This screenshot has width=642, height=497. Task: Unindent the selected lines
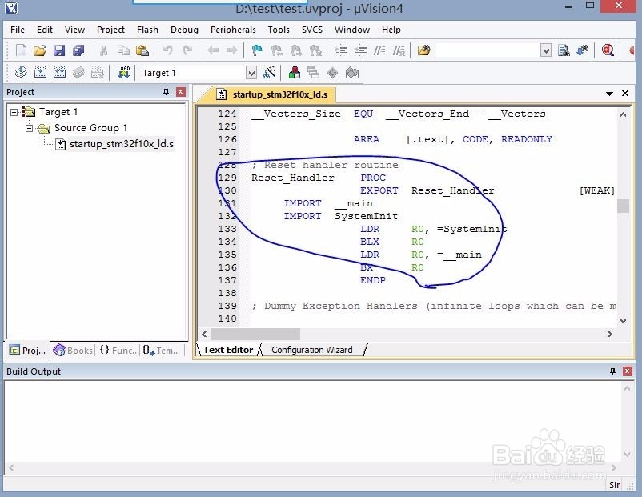[360, 50]
